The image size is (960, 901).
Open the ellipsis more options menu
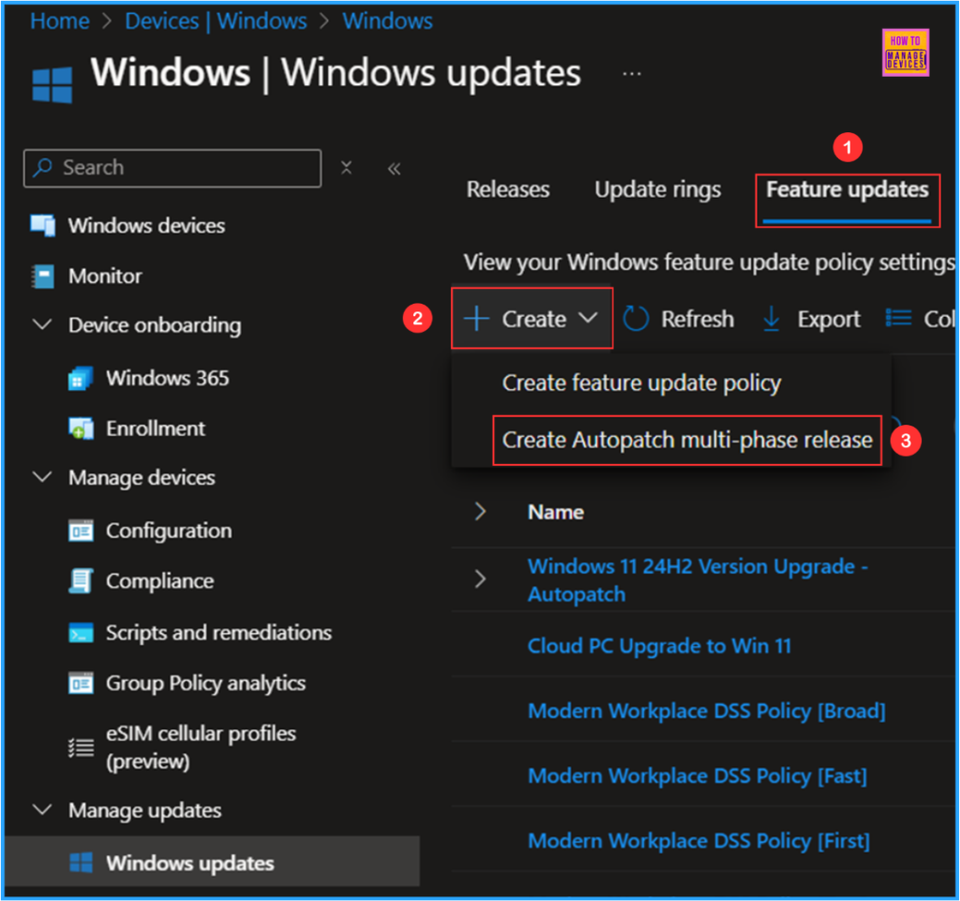click(632, 74)
